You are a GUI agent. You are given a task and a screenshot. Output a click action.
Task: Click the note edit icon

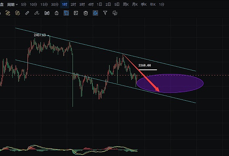[x=76, y=13]
